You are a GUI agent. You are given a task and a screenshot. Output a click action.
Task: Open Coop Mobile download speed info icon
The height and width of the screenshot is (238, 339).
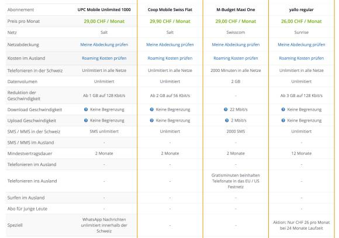point(151,110)
